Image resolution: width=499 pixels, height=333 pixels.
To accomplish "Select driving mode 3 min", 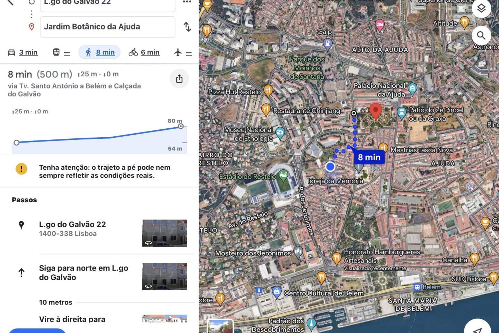I will [23, 52].
